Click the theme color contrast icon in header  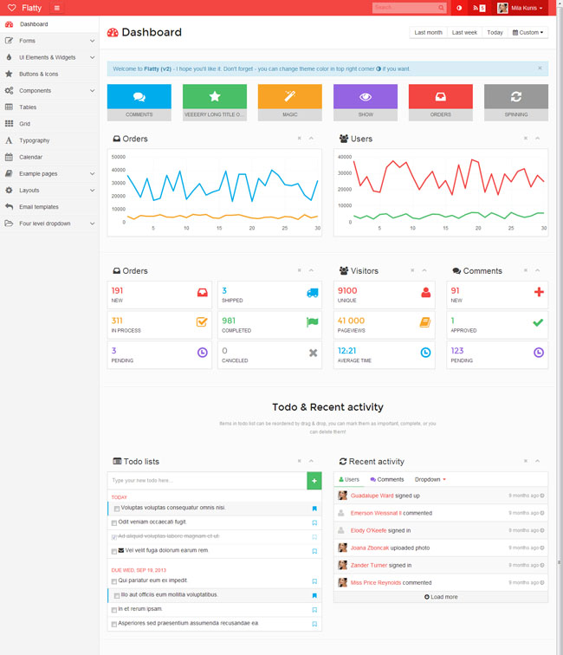[459, 8]
